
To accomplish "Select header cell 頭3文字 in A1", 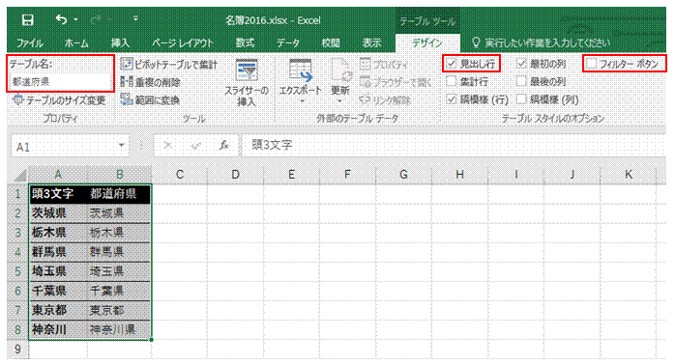I will (58, 194).
